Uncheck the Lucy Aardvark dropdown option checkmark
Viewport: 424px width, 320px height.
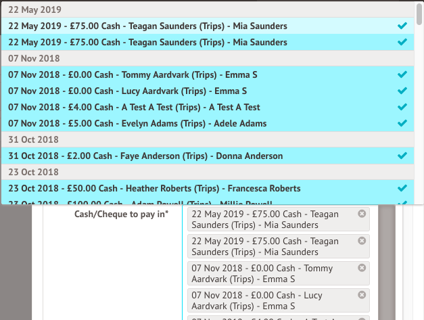point(404,91)
